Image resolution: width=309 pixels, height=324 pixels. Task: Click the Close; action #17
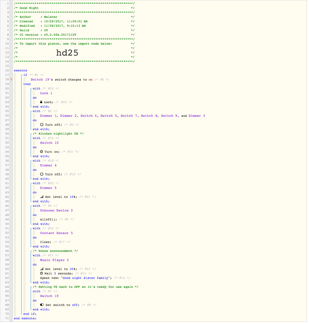46,242
